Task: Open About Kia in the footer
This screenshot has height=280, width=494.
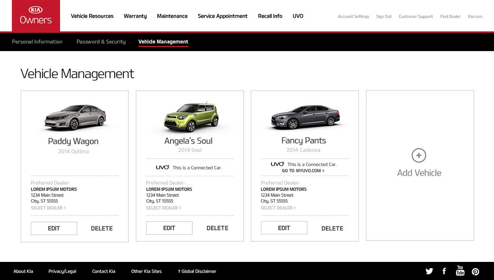Action: point(23,271)
